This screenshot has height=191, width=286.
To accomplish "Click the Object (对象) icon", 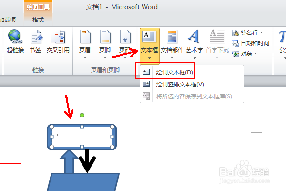I will pos(235,54).
